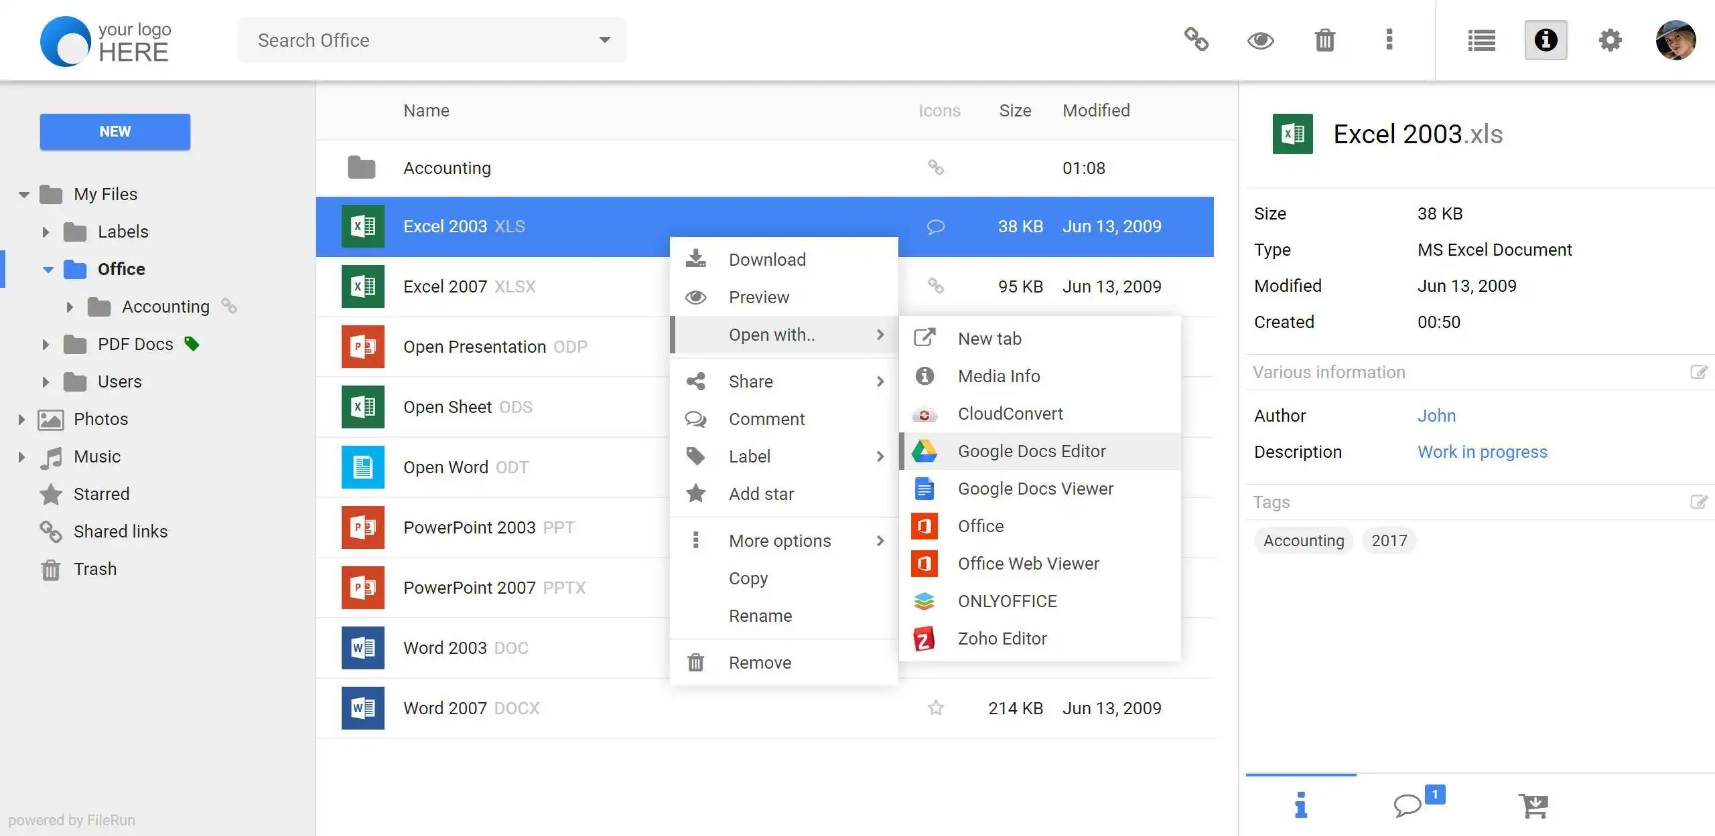Click the download icon in context menu

pyautogui.click(x=695, y=258)
